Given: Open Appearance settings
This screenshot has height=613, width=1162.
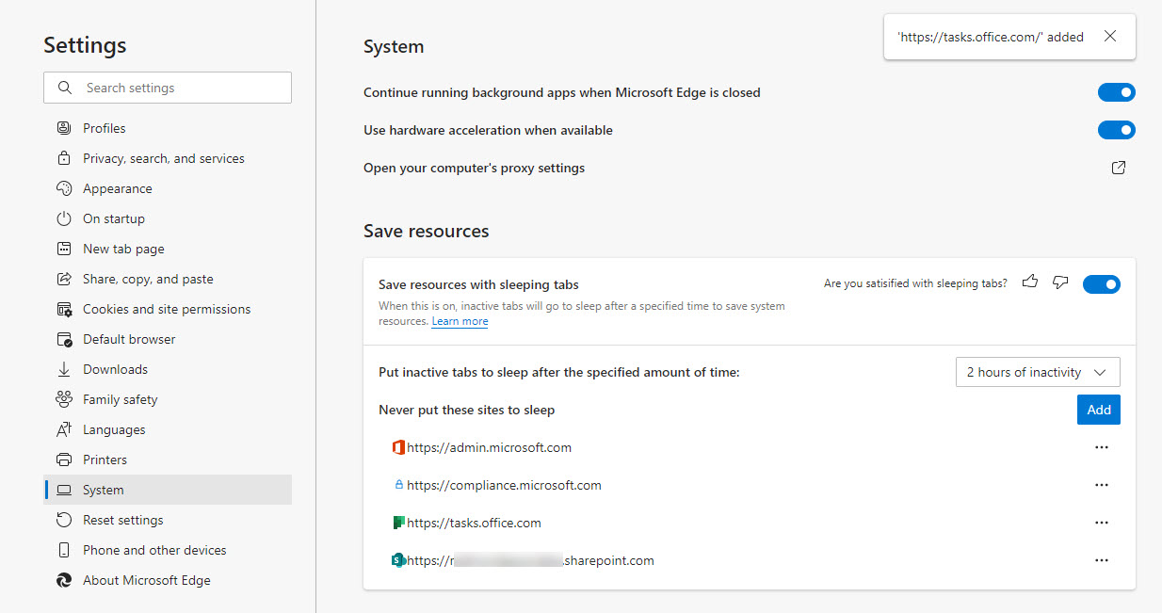Looking at the screenshot, I should tap(168, 188).
